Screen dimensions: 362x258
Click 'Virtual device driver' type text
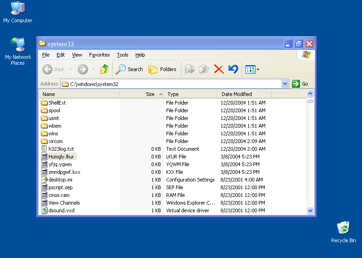187,210
